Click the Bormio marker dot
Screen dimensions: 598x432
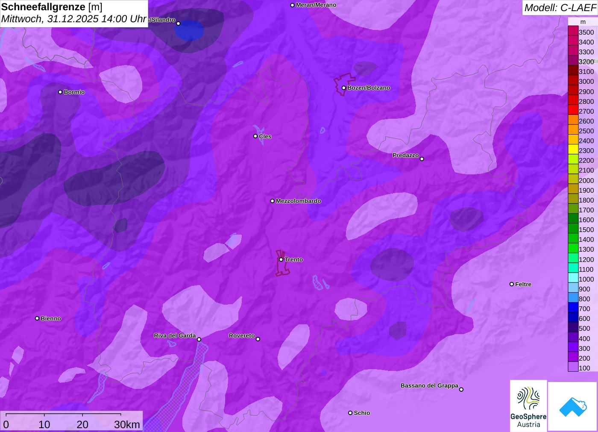[x=60, y=92]
